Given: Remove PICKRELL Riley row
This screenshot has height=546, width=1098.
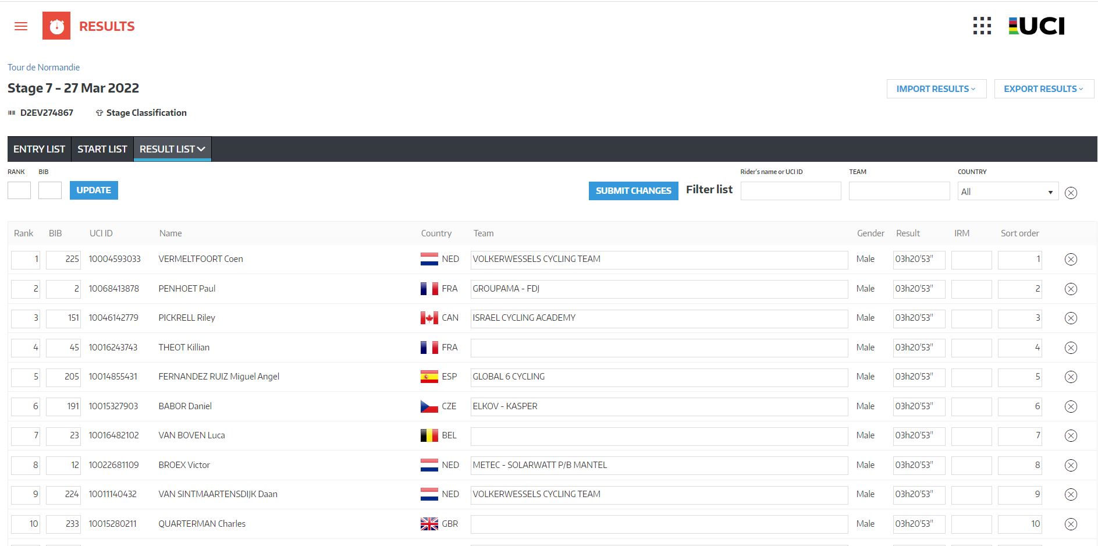Looking at the screenshot, I should click(x=1071, y=318).
